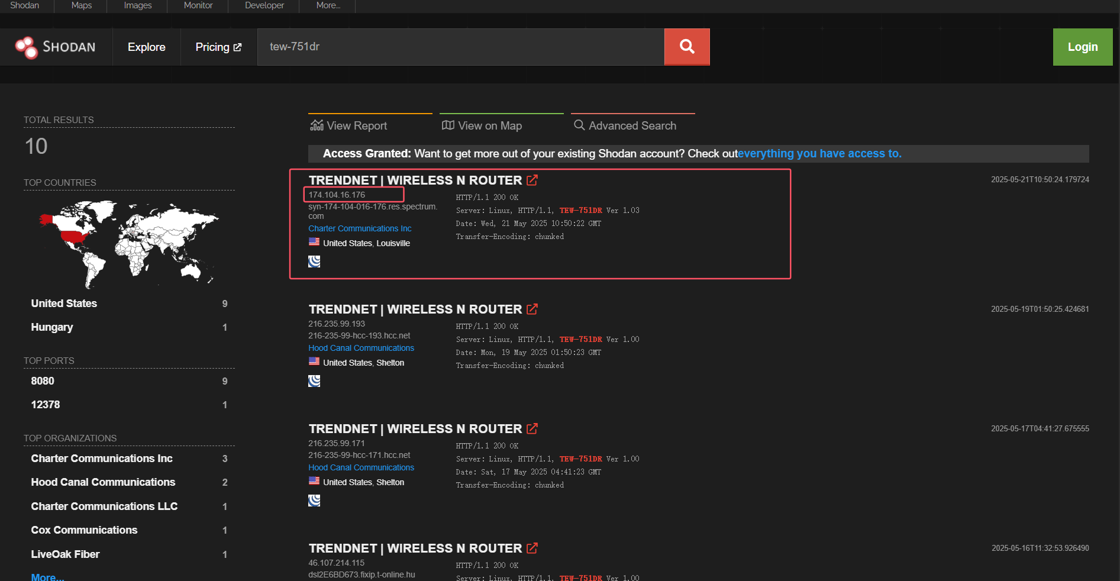Click tag icon under 216.235.99.193 Shelton result

tap(314, 381)
